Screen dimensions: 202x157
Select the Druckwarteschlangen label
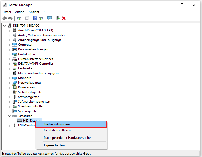[33, 49]
